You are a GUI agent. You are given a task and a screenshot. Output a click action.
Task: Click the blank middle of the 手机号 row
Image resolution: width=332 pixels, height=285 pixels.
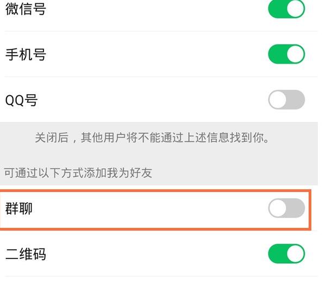(147, 54)
